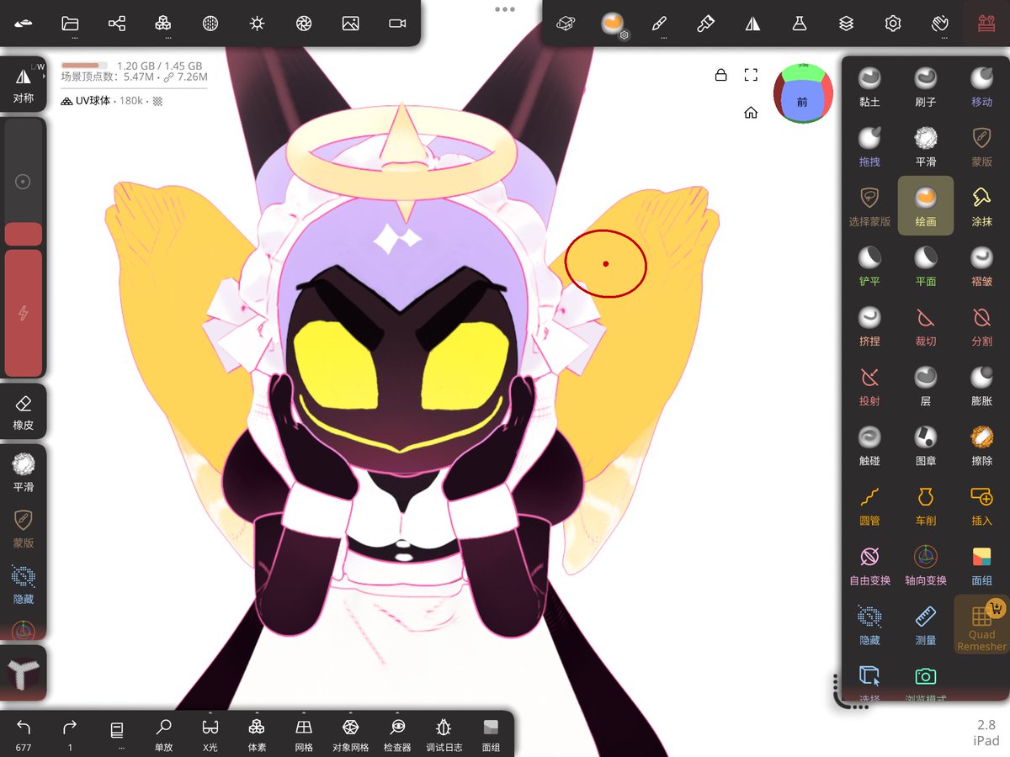Select the 涂抹 smudge tool
This screenshot has height=757, width=1010.
(981, 206)
